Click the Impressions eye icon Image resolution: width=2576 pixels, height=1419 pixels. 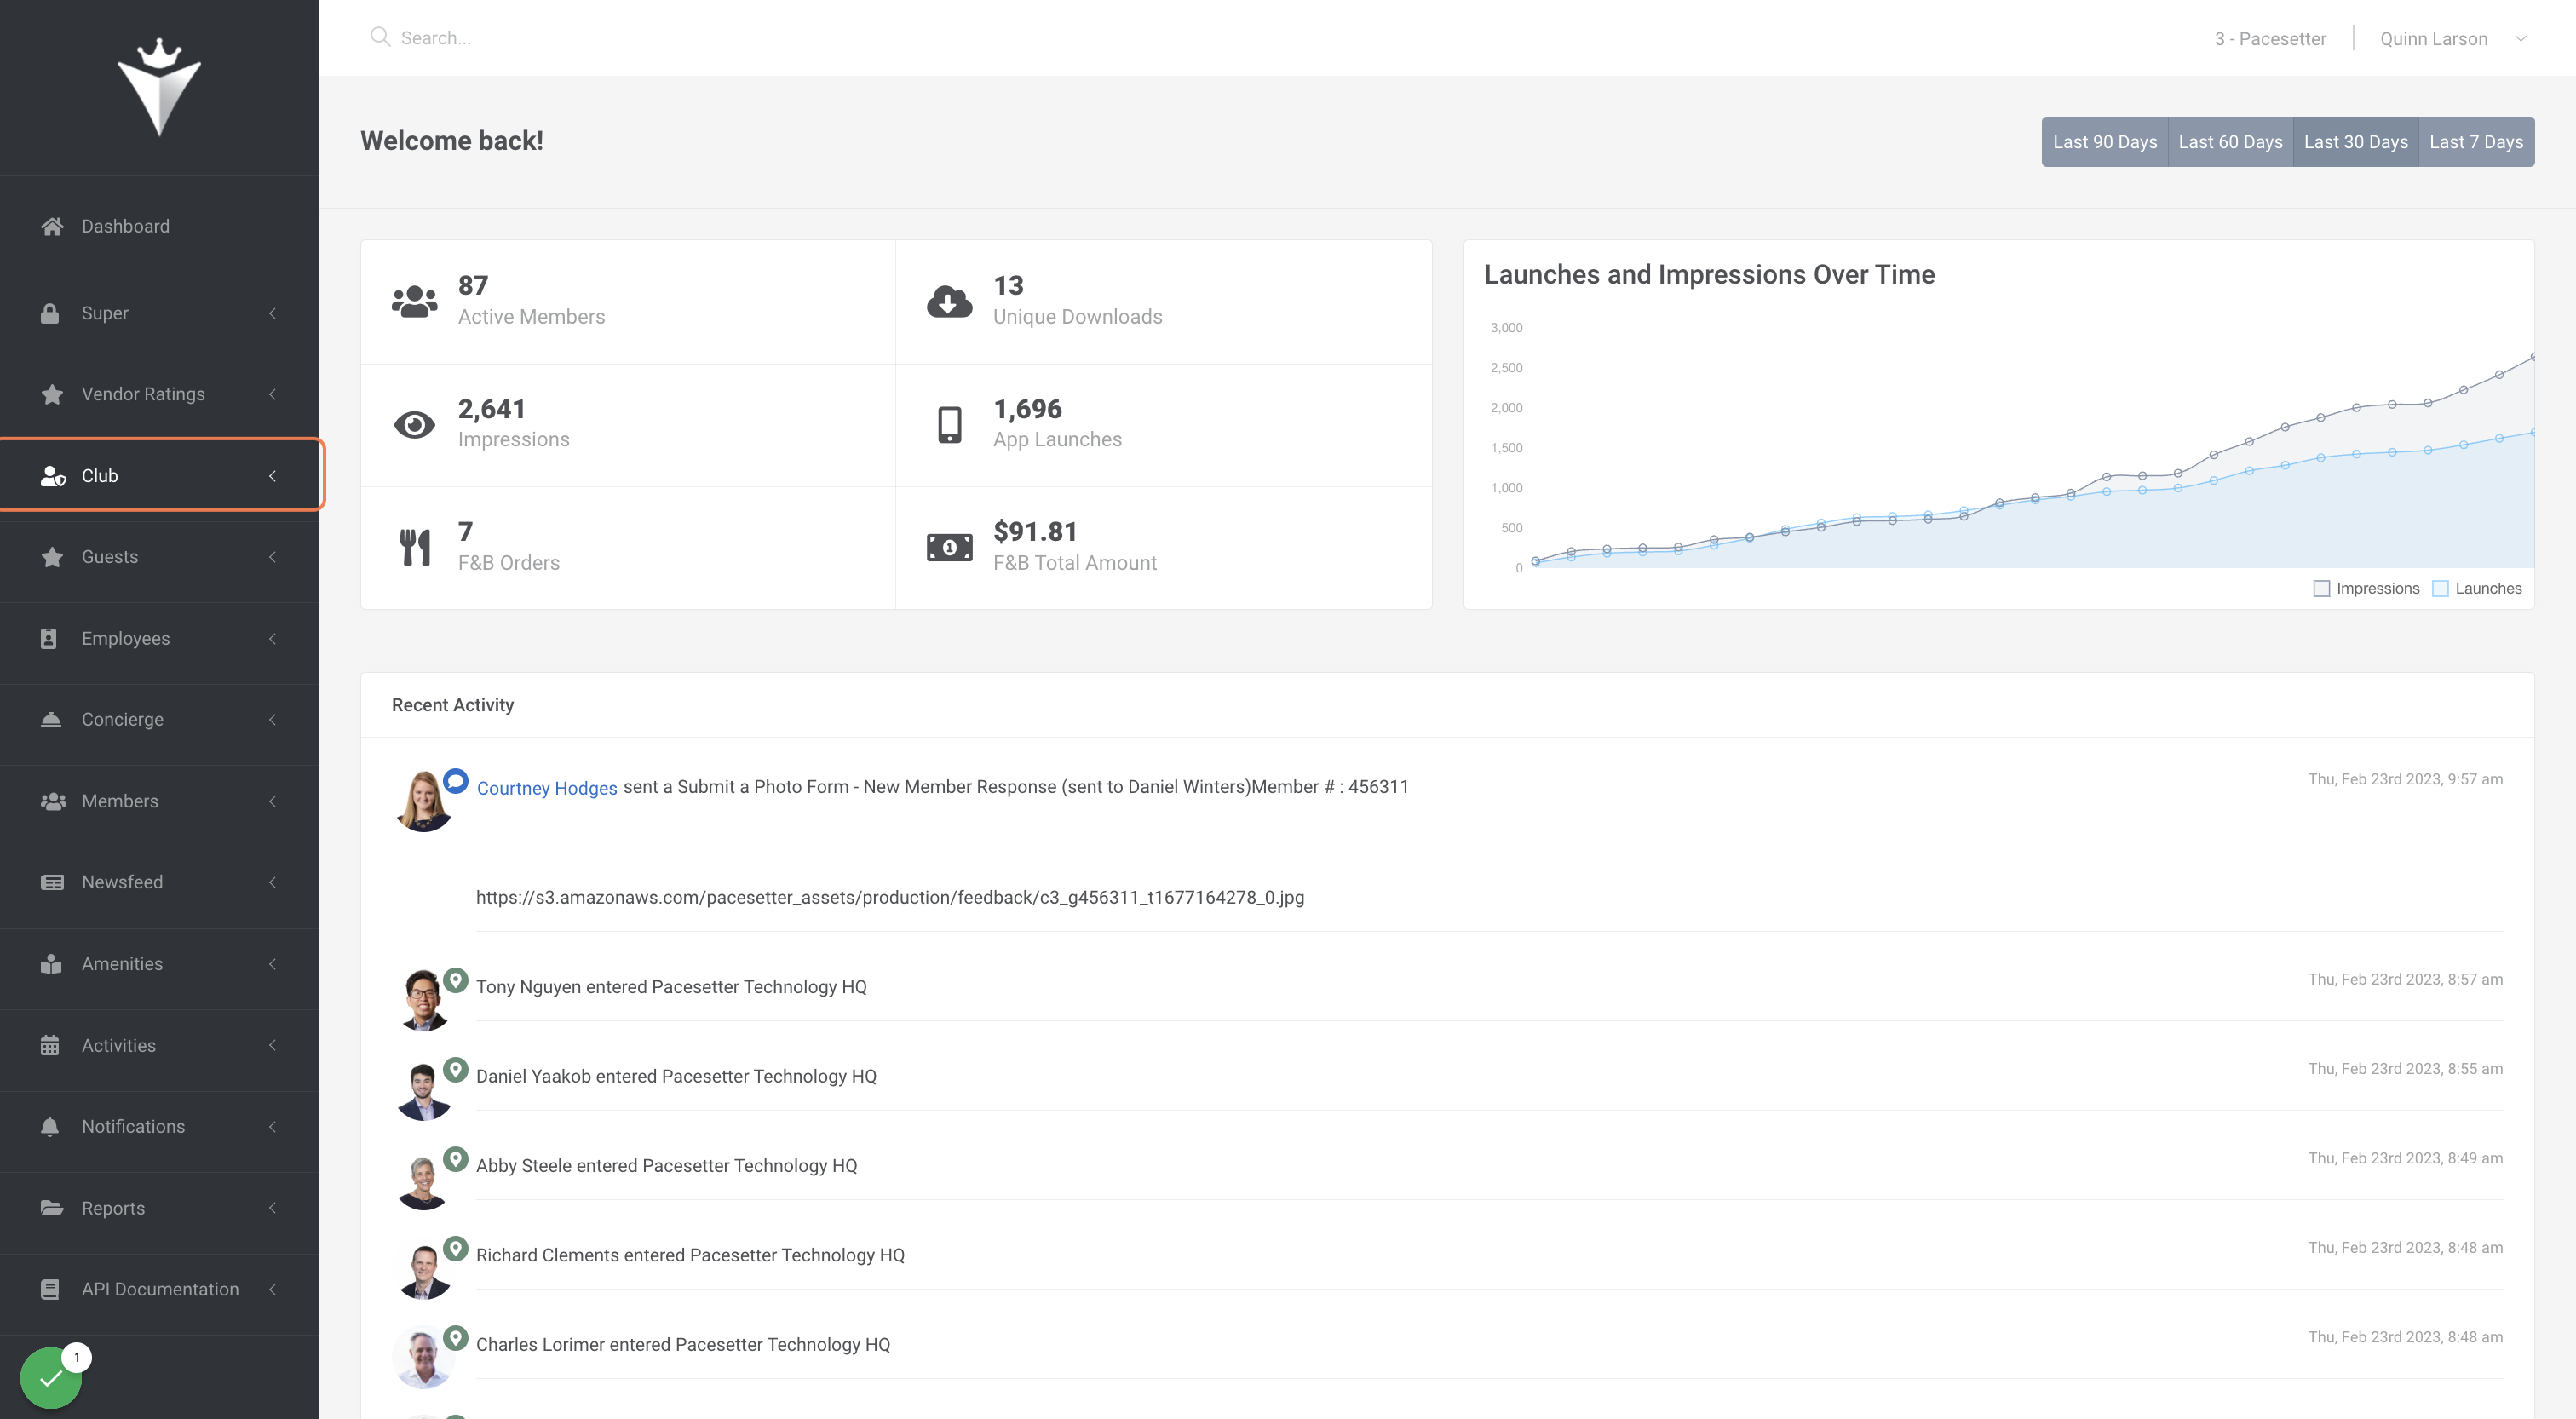pos(414,425)
